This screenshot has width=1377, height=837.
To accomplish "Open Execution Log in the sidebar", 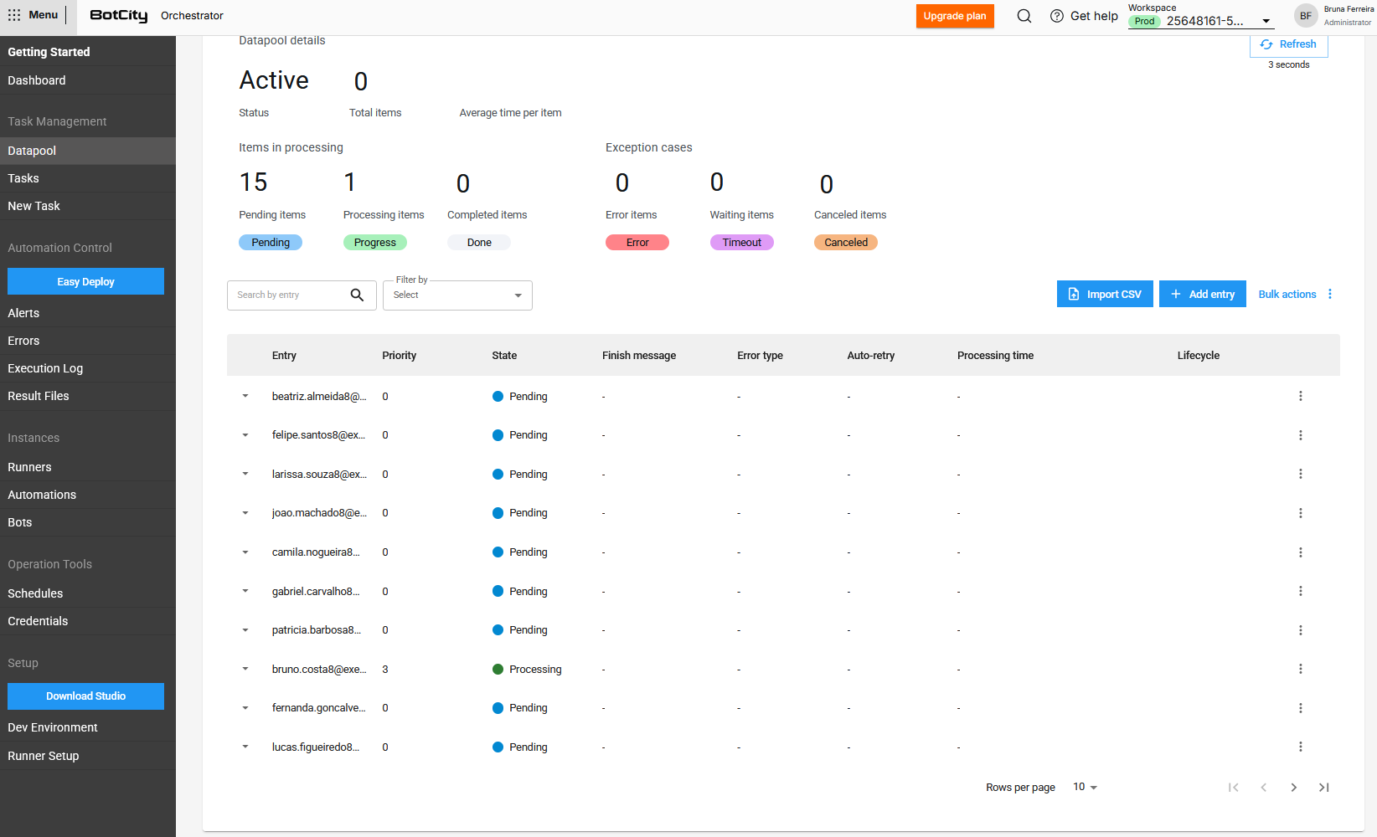I will pos(45,368).
